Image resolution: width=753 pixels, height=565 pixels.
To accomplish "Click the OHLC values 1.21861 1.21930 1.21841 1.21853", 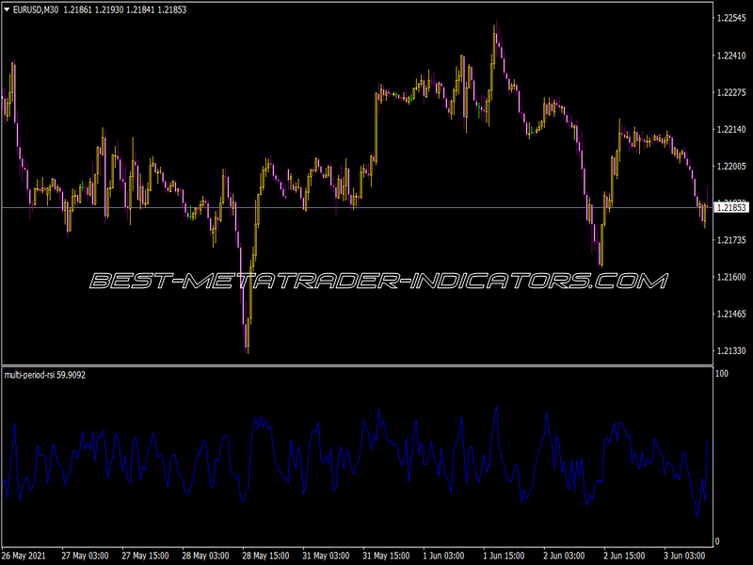I will pos(125,9).
